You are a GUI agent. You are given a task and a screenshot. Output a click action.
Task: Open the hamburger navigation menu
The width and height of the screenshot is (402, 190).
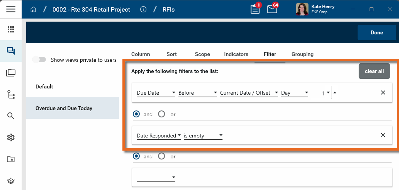click(11, 9)
